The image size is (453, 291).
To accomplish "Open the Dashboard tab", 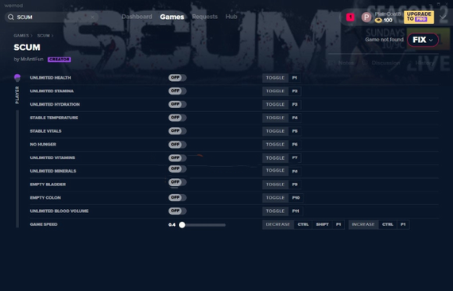I will pyautogui.click(x=137, y=17).
